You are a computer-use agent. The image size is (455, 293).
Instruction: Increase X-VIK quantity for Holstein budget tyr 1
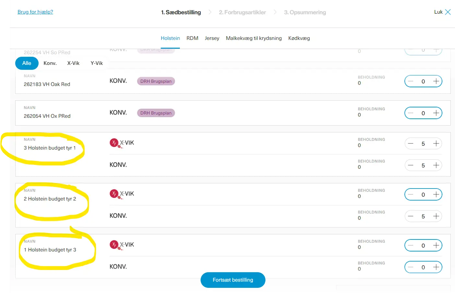436,143
